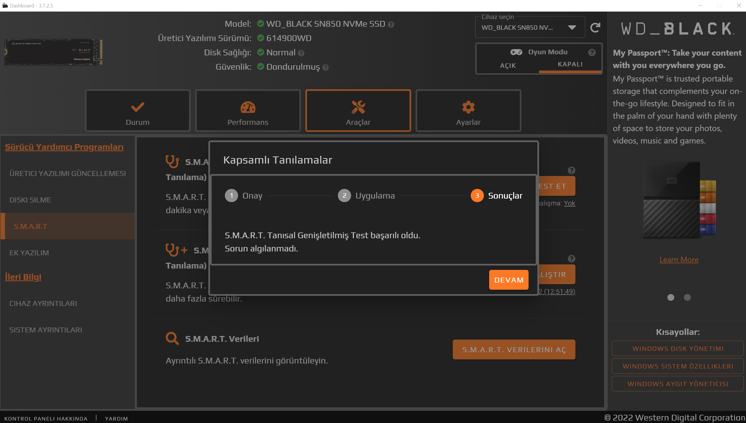The image size is (746, 423).
Task: Click the help icon next to Dondurulmuş
Action: [x=326, y=67]
